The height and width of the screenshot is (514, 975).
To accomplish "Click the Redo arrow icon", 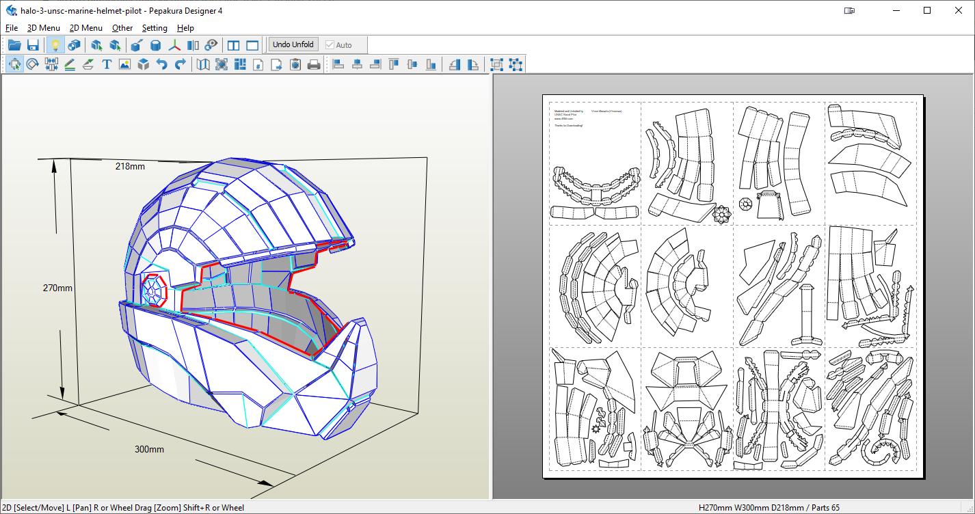I will coord(181,64).
